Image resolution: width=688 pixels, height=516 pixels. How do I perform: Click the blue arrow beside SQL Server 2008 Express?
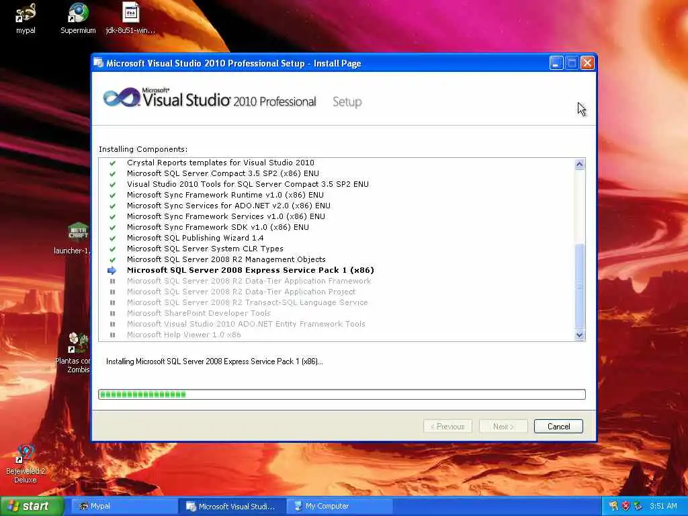click(x=112, y=270)
